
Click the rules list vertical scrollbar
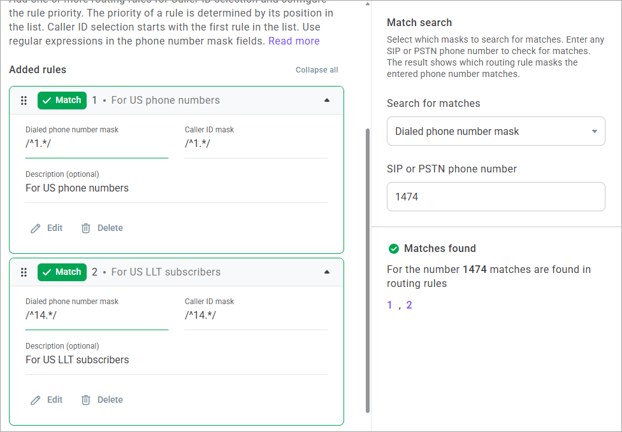click(367, 267)
